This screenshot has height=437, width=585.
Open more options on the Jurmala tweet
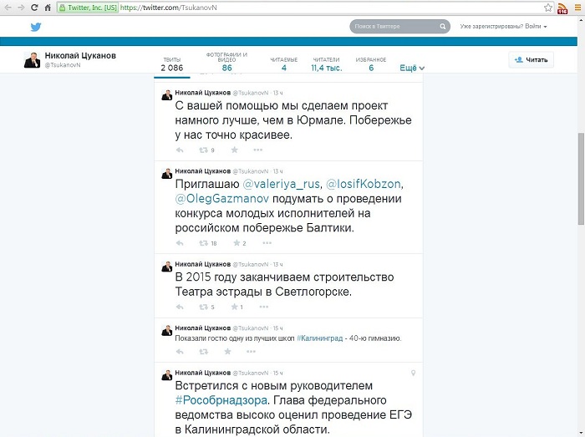pyautogui.click(x=257, y=150)
